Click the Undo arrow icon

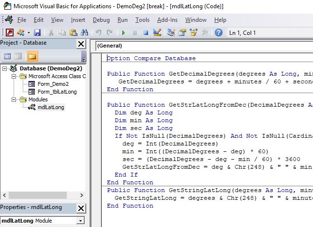point(98,32)
